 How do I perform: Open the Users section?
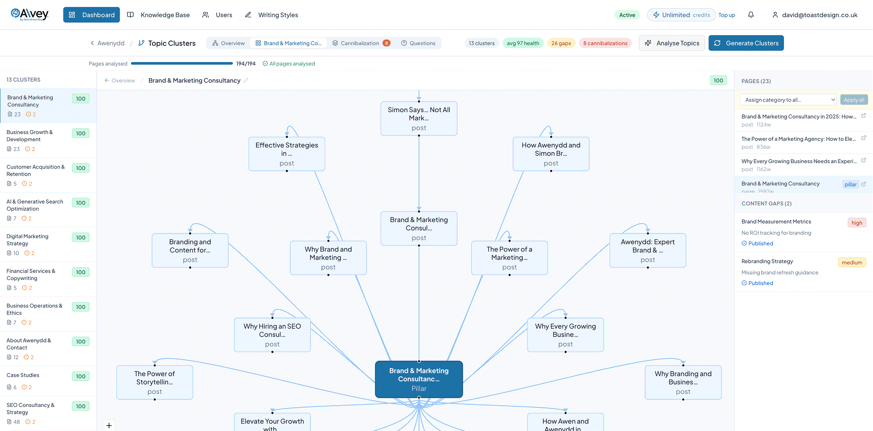217,15
